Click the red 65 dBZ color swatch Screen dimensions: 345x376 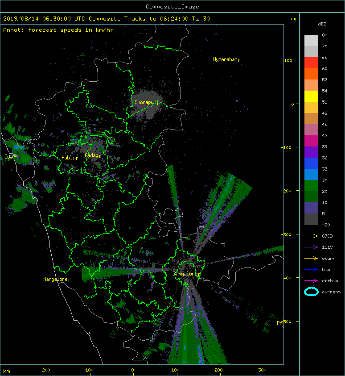pos(311,63)
